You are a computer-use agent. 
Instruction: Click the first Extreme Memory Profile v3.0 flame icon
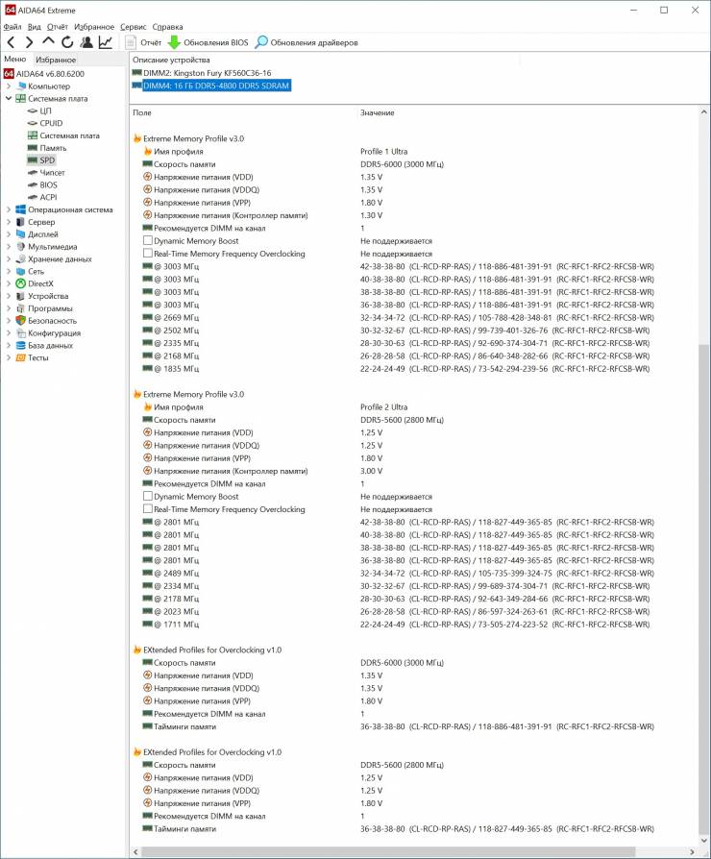[x=137, y=138]
